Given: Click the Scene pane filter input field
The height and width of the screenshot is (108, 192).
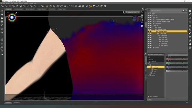Looking at the screenshot, I should point(166,11).
